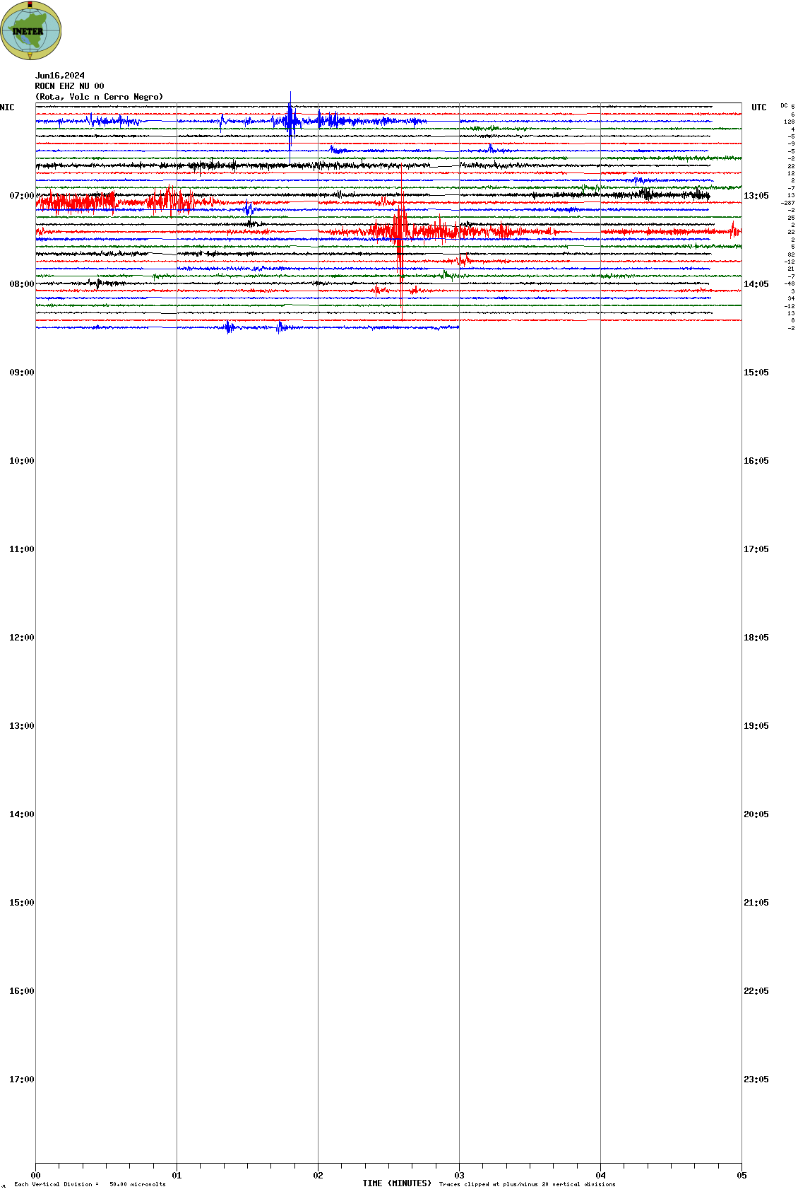
Task: Click the TIME (MINUTES) axis label
Action: pos(397,1183)
